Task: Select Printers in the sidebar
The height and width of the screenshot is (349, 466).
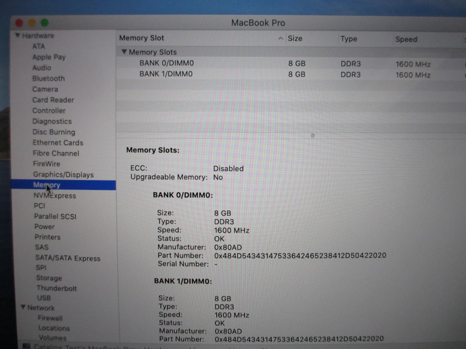Action: [x=47, y=237]
